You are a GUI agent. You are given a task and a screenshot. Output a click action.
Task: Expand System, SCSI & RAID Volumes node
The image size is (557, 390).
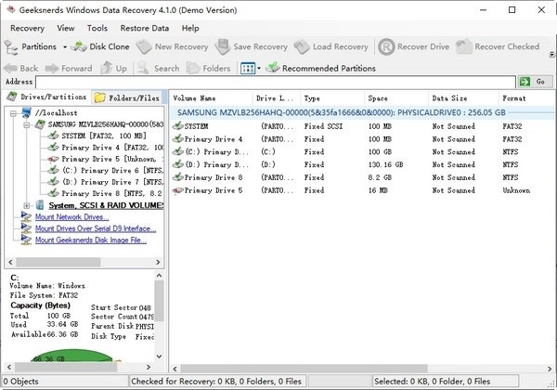pyautogui.click(x=27, y=205)
